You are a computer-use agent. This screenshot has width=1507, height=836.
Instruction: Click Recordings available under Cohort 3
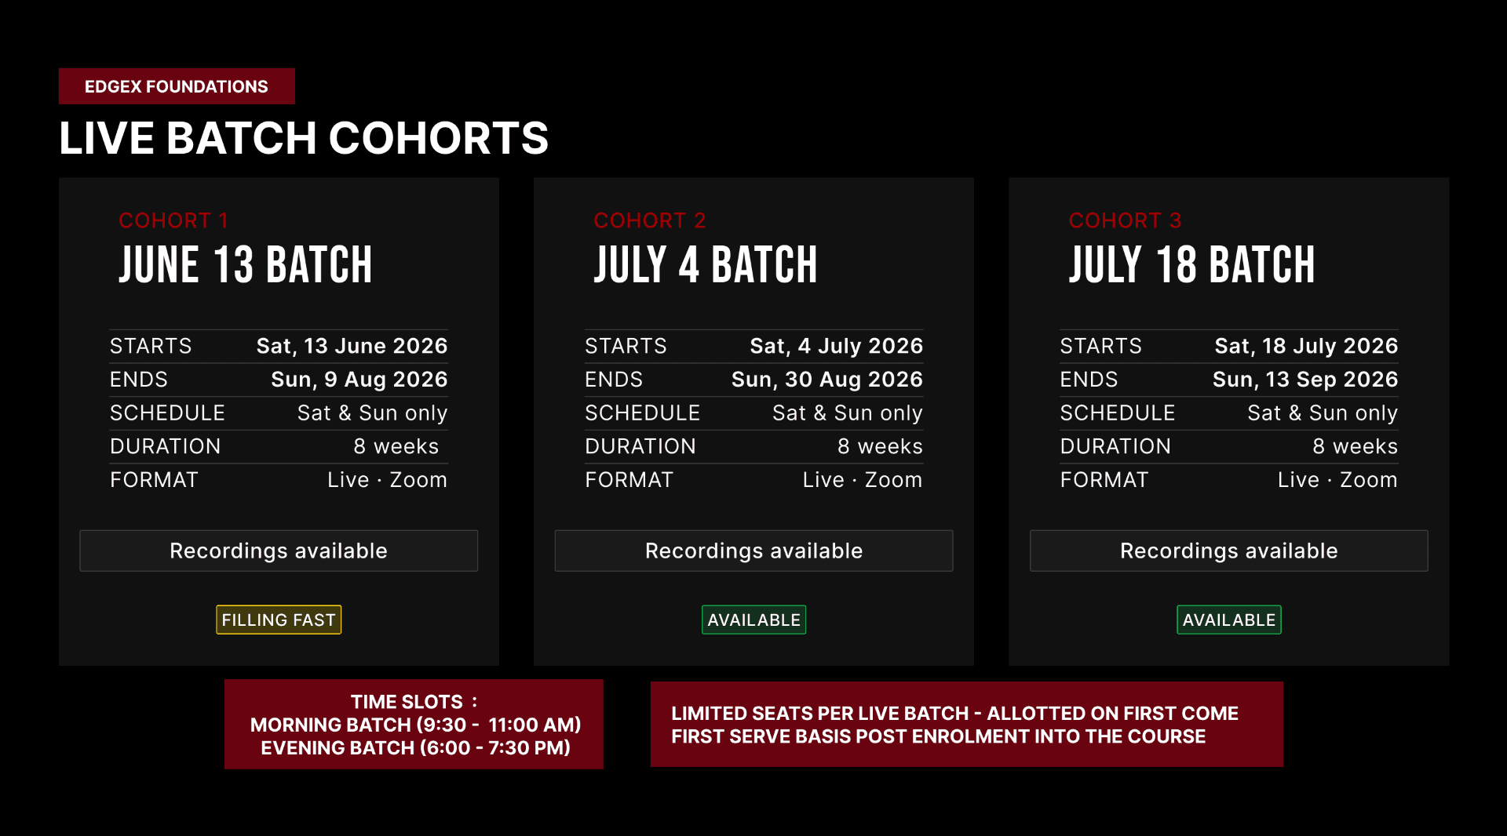coord(1229,551)
